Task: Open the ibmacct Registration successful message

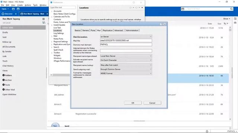Action: [x=138, y=114]
